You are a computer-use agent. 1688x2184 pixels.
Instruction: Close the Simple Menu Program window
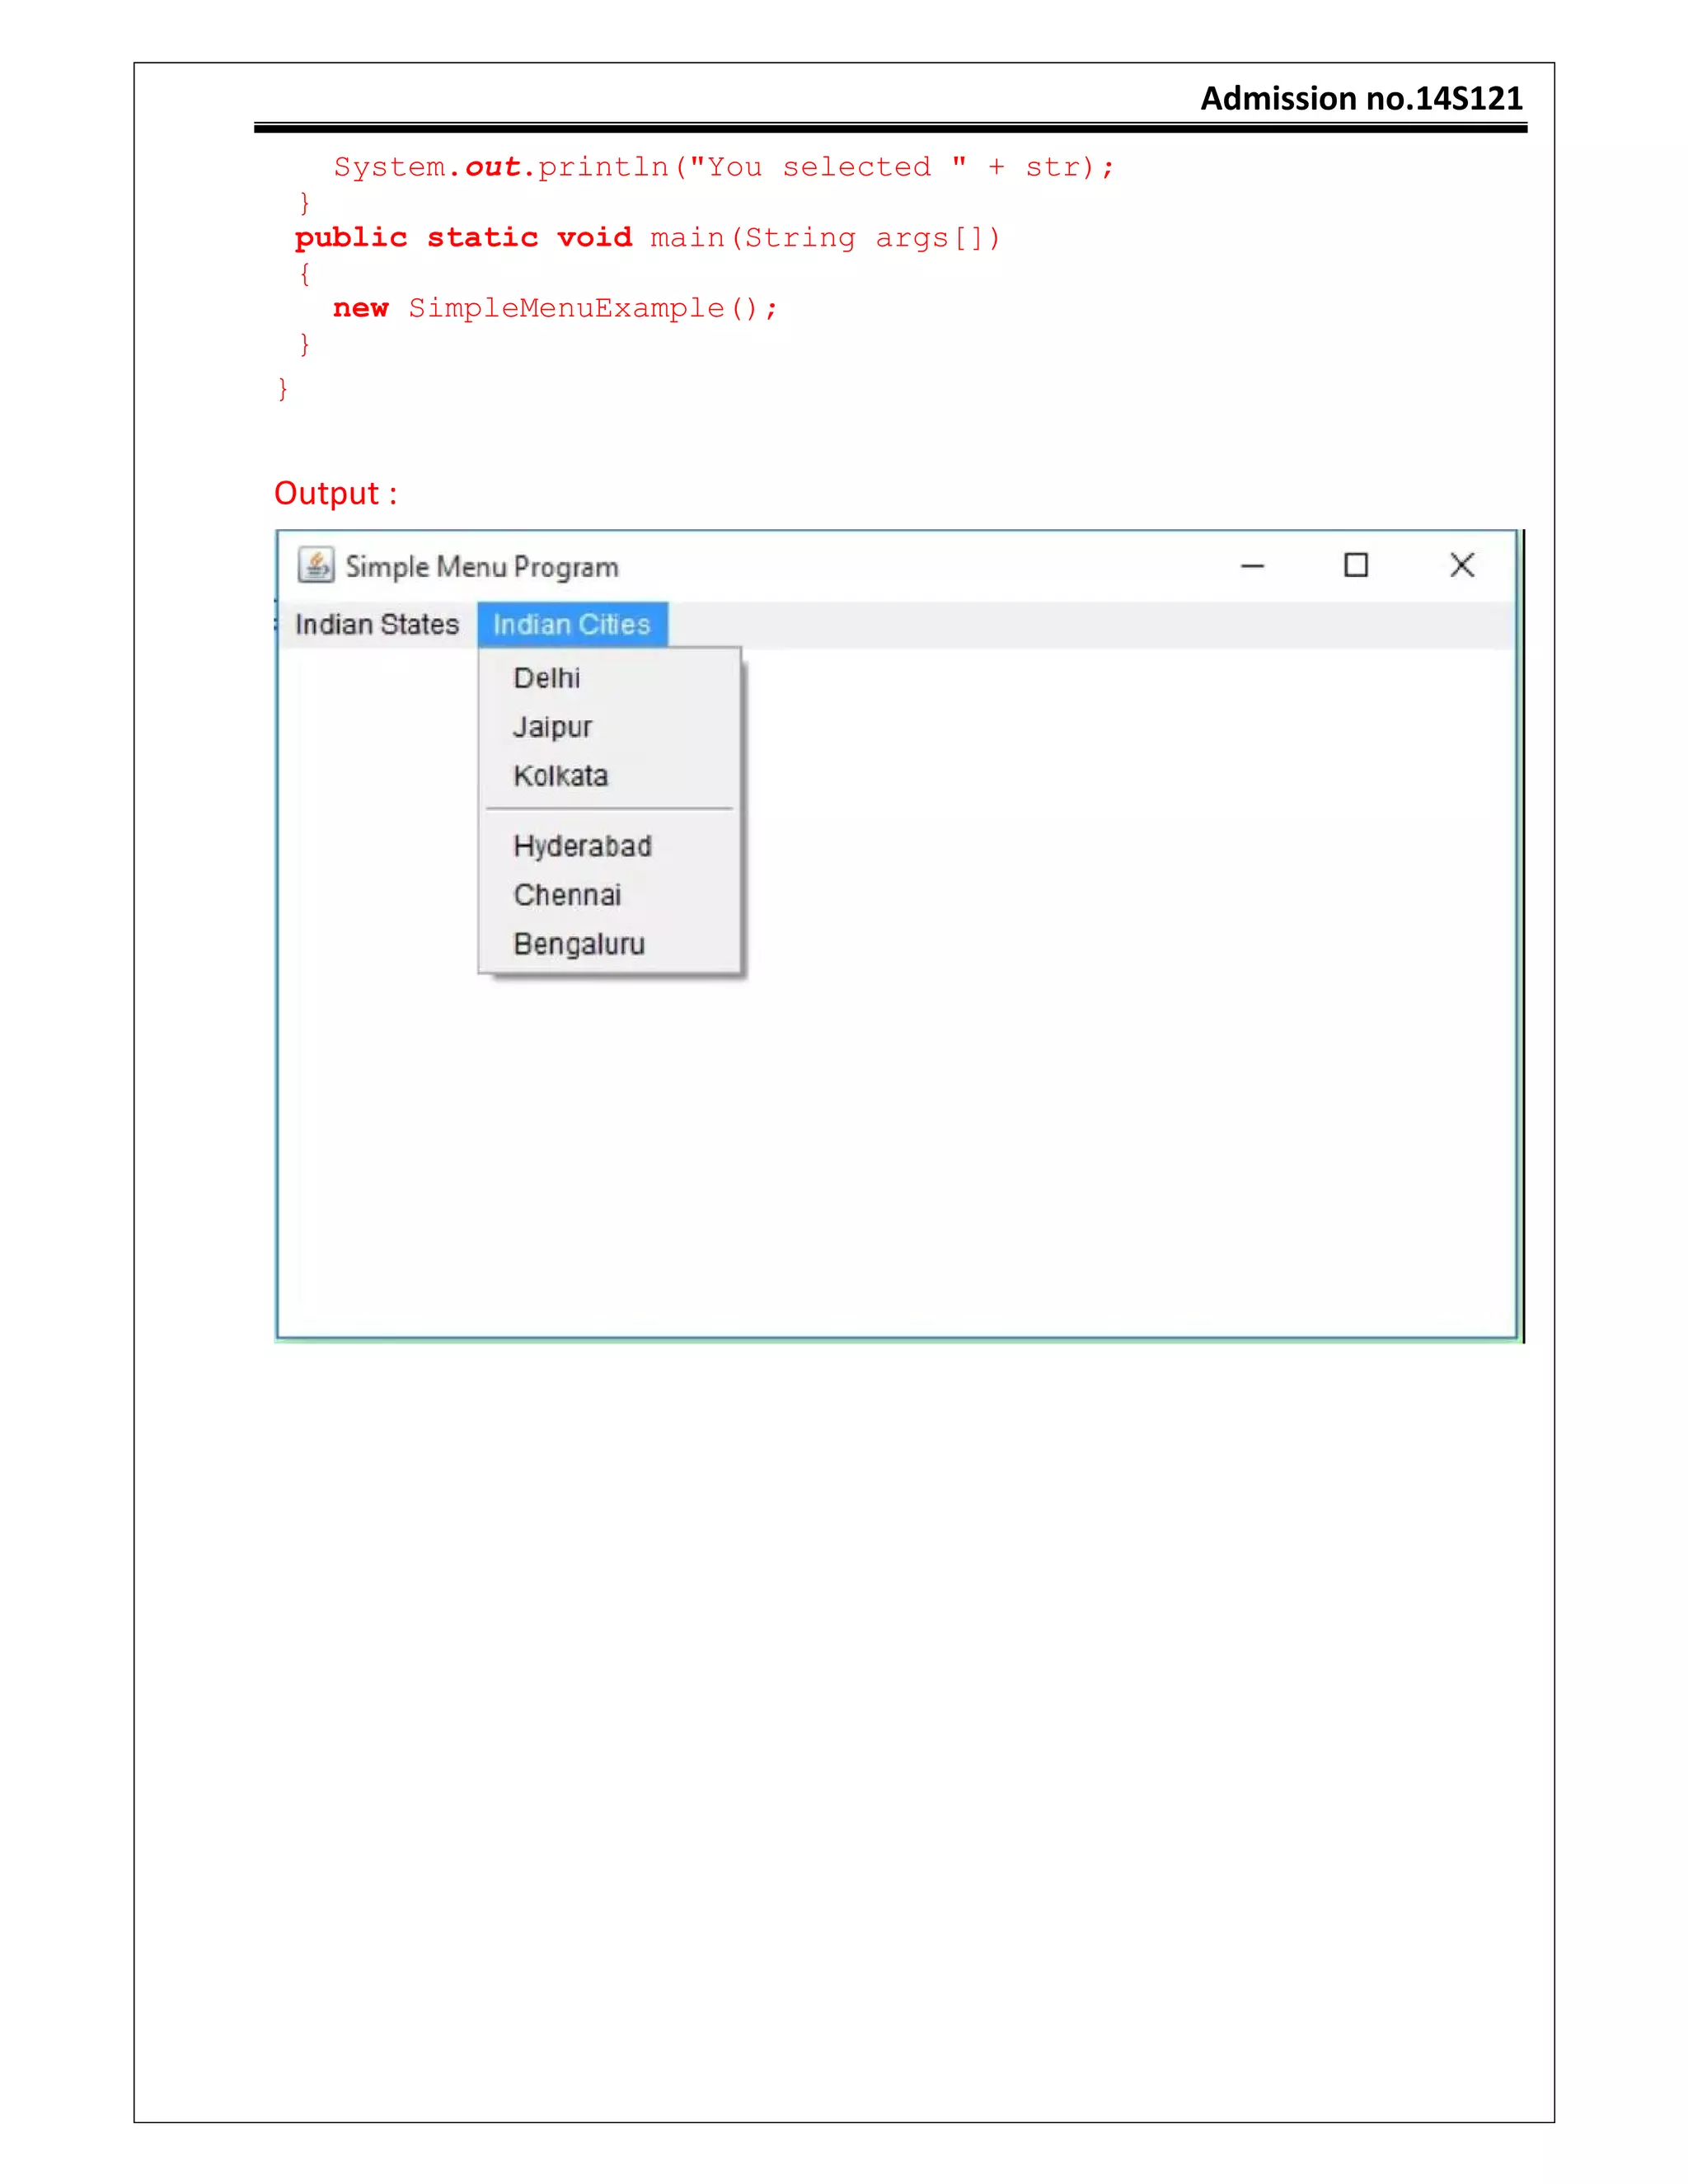(1461, 566)
